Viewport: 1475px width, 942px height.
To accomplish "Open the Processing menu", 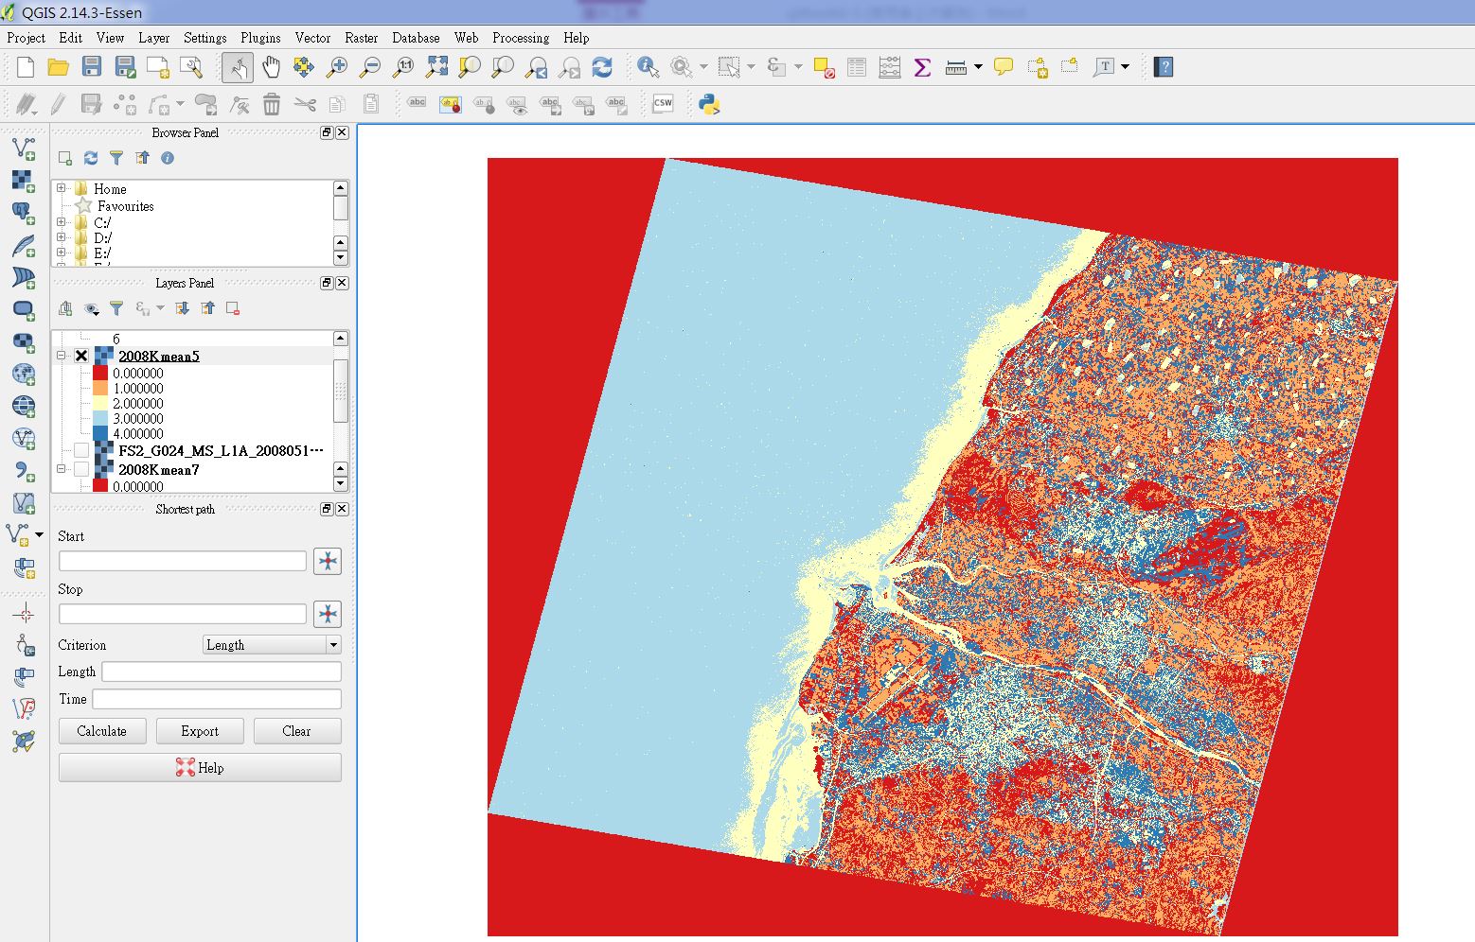I will pyautogui.click(x=521, y=38).
